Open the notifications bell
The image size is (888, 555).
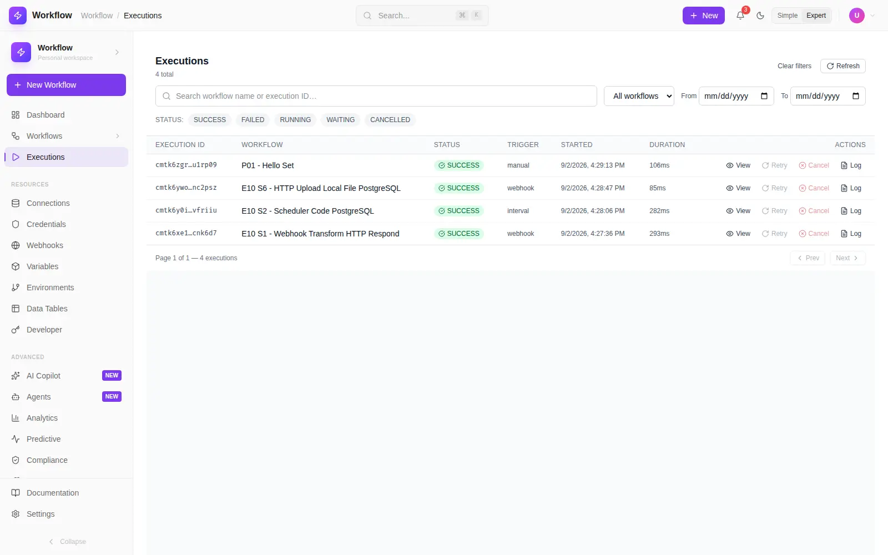pos(740,16)
